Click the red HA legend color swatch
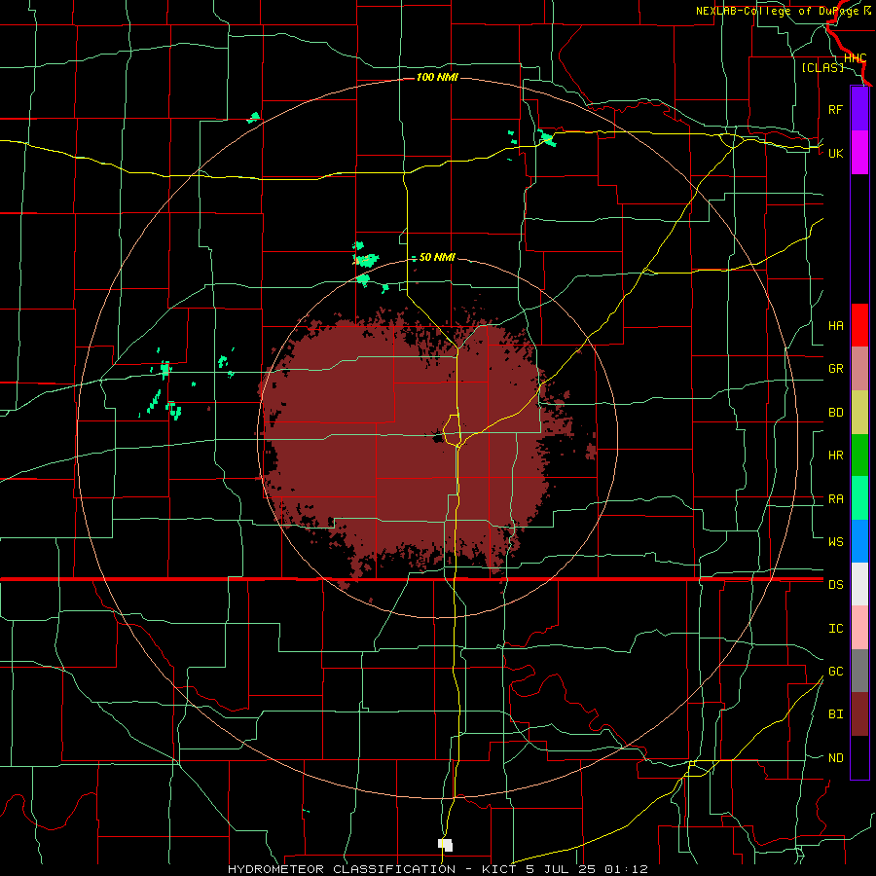The image size is (876, 876). click(x=859, y=325)
